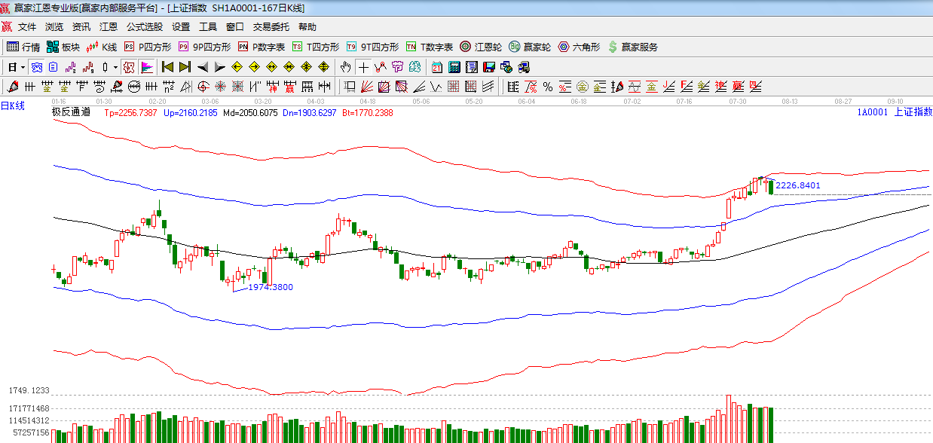933x443 pixels.
Task: Click the 行情 market quotes toolbar button
Action: pos(23,47)
